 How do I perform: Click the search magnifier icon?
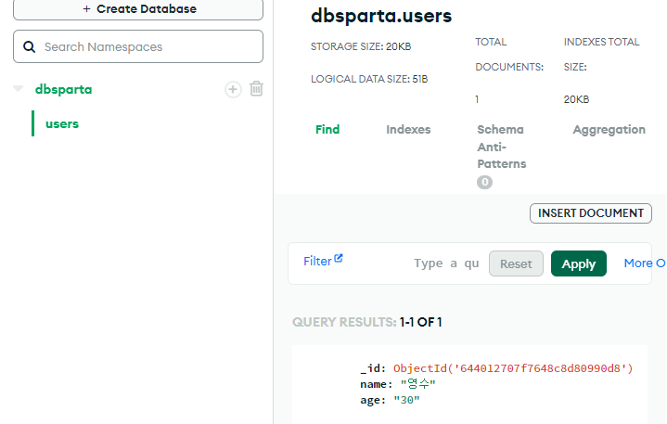29,46
